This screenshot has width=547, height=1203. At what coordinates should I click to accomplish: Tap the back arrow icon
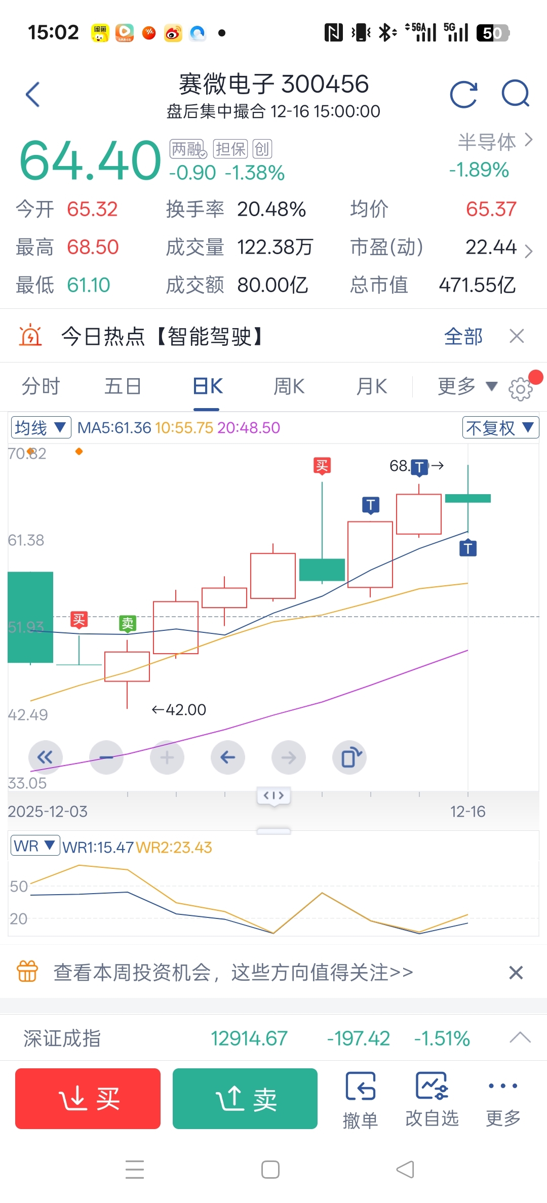click(x=33, y=95)
